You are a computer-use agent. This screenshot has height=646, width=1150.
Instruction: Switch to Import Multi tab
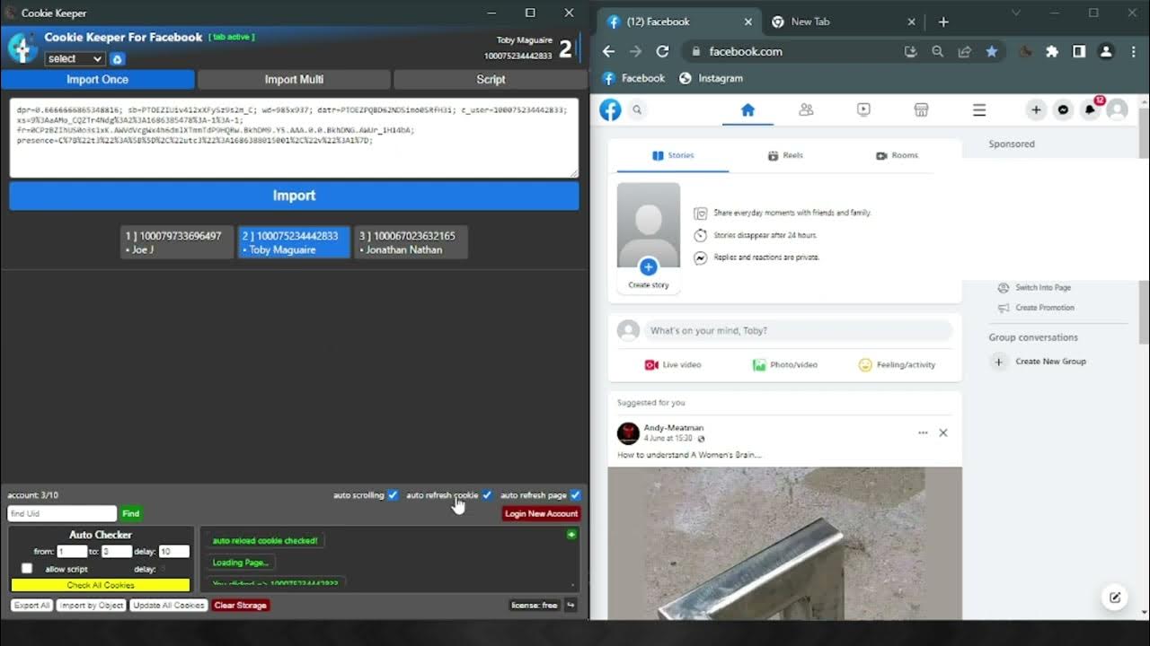point(294,79)
